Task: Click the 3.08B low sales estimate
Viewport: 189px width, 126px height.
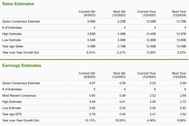Action: tap(122, 40)
